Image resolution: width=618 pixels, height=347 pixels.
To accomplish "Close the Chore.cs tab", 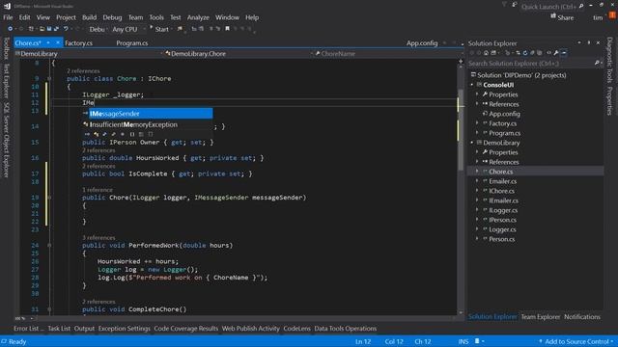I will [58, 42].
